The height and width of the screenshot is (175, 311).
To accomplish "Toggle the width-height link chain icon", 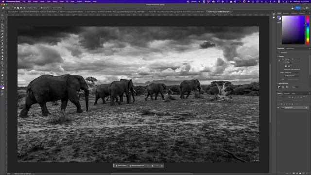I will click(x=279, y=60).
